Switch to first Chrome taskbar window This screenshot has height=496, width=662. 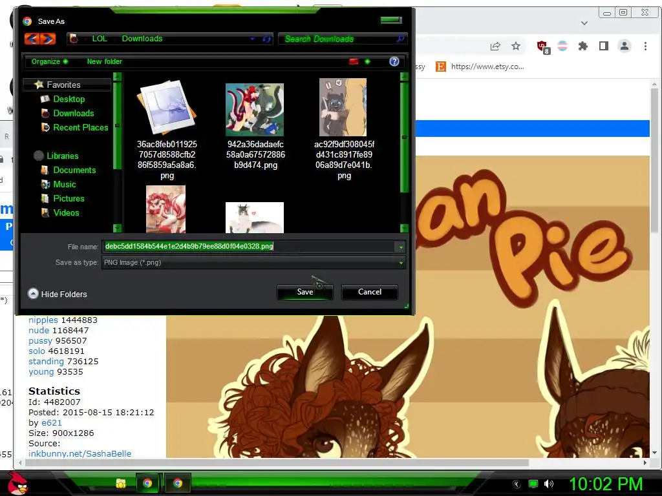pos(147,483)
